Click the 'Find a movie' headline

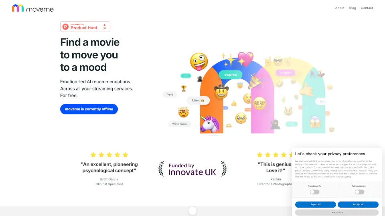[x=90, y=55]
